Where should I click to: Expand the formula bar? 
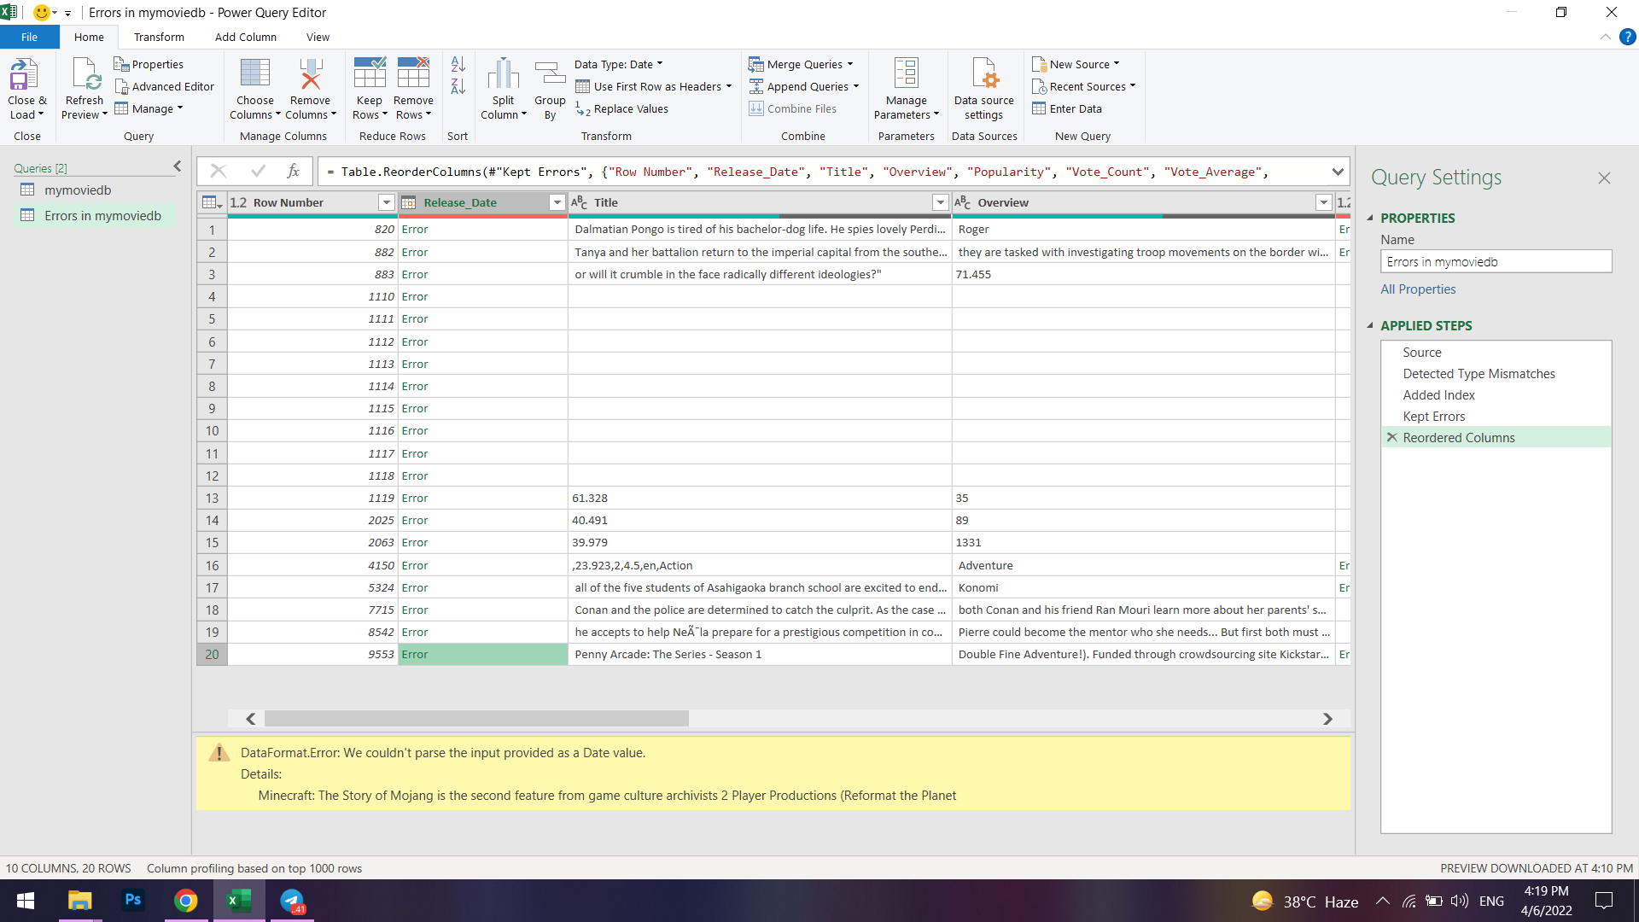pyautogui.click(x=1337, y=172)
